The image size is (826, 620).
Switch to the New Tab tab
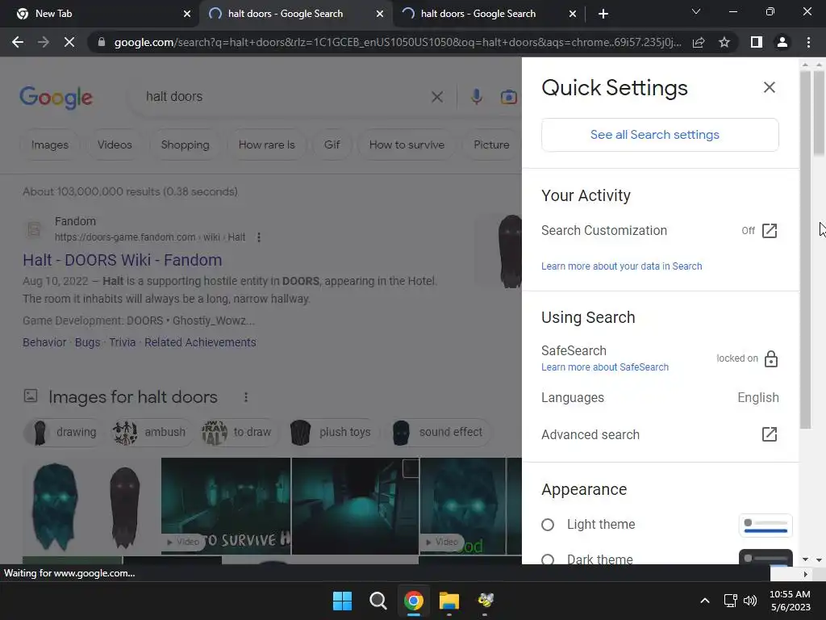(99, 14)
